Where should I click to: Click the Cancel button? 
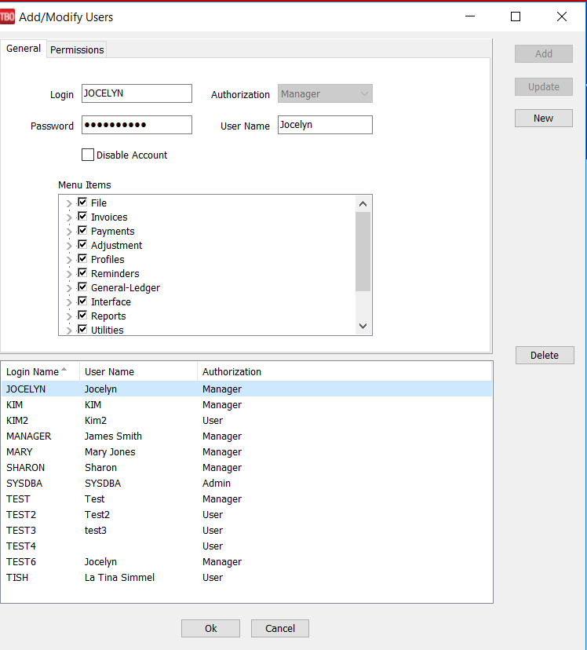(280, 629)
